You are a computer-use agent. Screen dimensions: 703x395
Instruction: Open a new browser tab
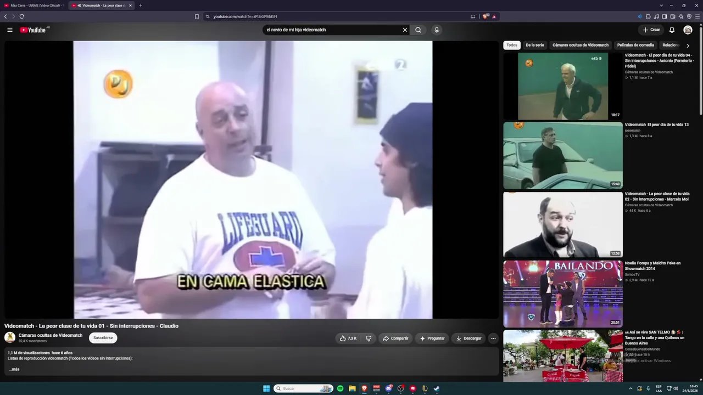tap(140, 5)
